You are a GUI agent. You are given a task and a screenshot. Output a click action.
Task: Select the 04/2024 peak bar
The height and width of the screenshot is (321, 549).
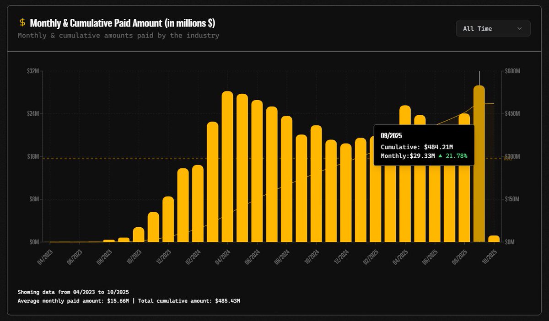(227, 165)
